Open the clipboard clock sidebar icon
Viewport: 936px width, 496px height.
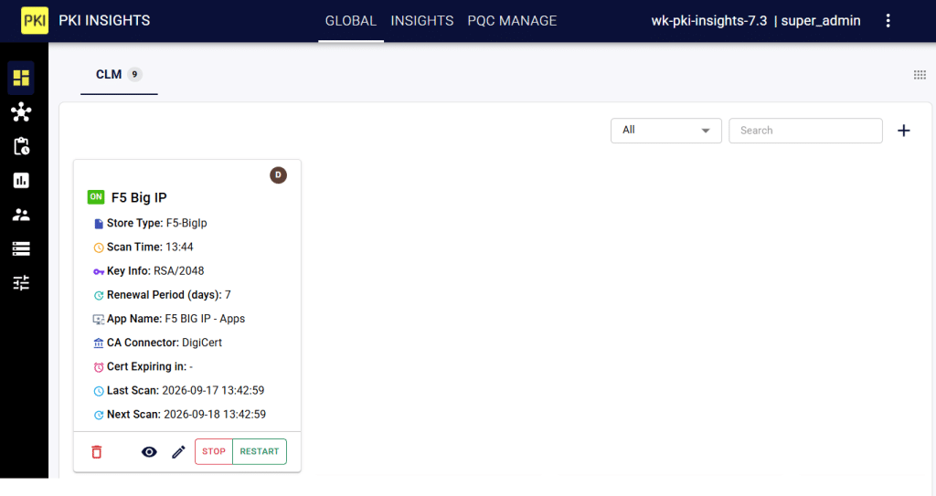[21, 146]
